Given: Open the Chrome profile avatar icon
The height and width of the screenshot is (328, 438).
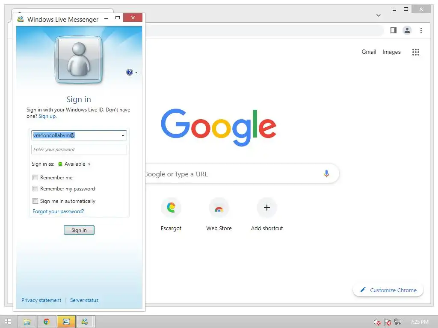Looking at the screenshot, I should coord(407,30).
